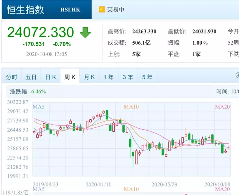
Task: Click the 恒生指数 index title
Action: coord(25,9)
